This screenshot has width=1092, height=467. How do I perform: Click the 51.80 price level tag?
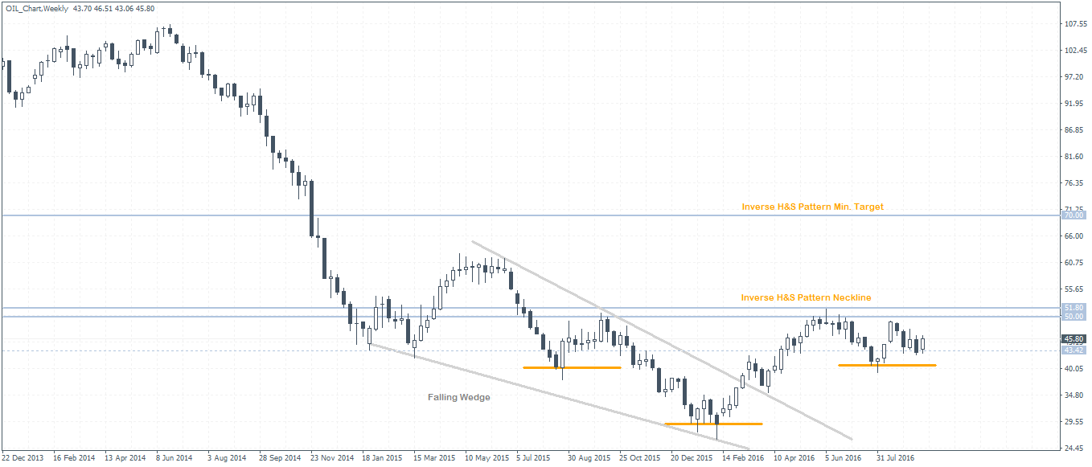[1074, 307]
